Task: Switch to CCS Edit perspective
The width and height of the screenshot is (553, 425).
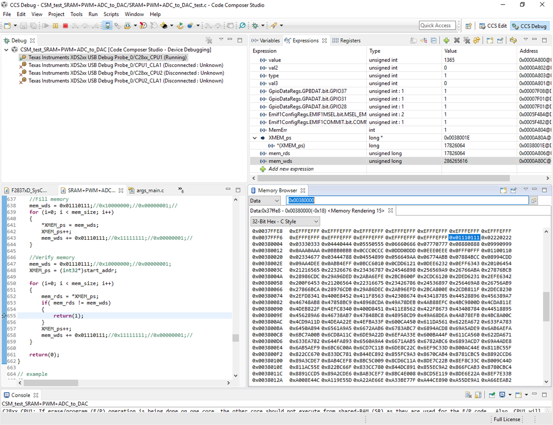Action: click(x=493, y=26)
